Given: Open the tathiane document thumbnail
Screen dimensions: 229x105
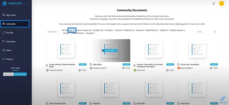Looking at the screenshot, I should tap(110, 90).
